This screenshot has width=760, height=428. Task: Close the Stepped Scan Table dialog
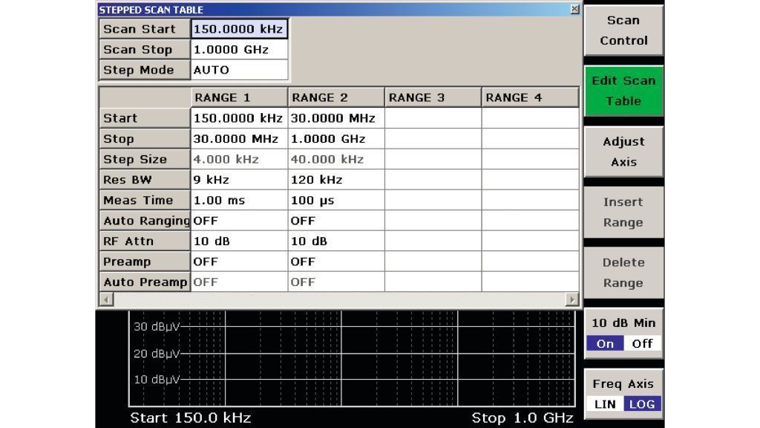coord(574,9)
